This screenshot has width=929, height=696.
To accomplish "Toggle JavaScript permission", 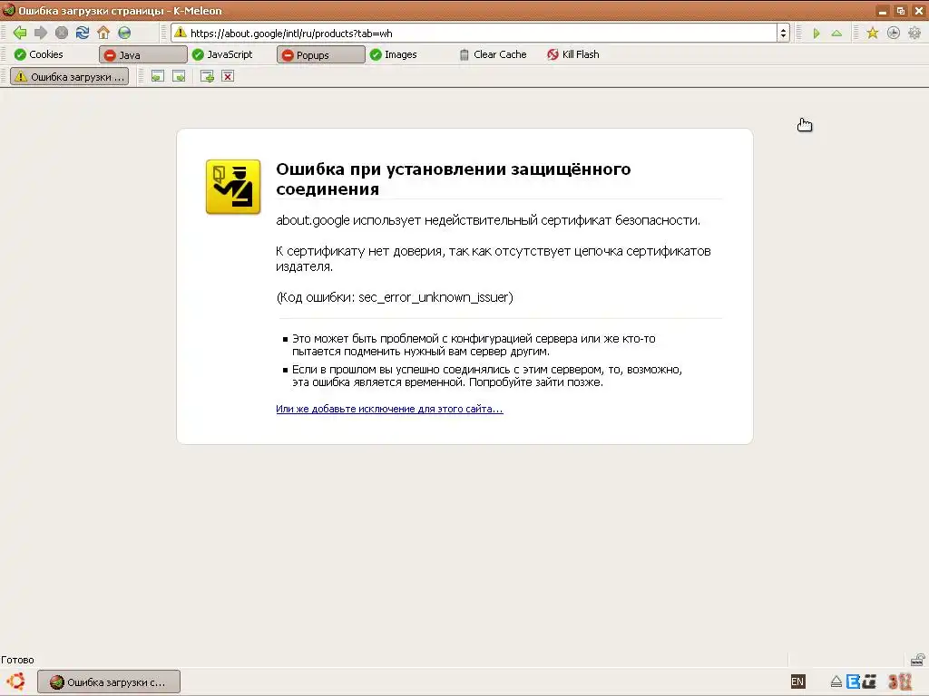I will tap(223, 54).
